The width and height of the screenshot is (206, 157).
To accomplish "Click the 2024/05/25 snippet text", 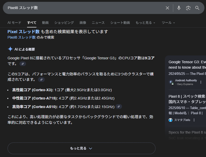I will (x=187, y=74).
